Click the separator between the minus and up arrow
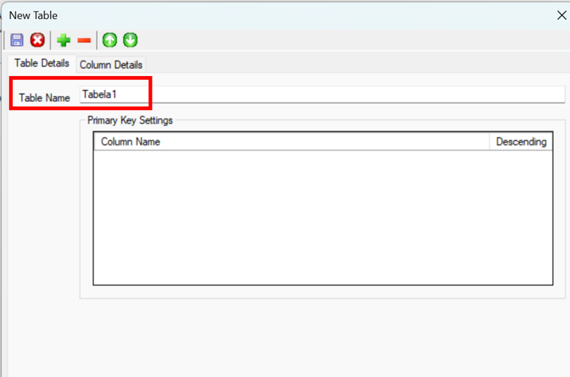Viewport: 570px width, 377px height. click(x=97, y=40)
